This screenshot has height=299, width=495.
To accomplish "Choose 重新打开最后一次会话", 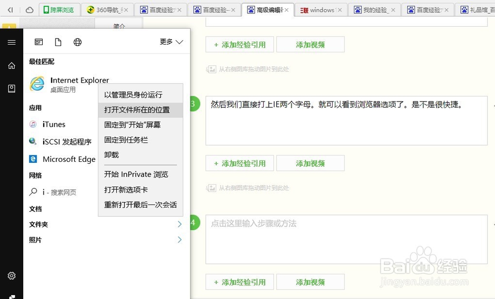I will pos(141,204).
